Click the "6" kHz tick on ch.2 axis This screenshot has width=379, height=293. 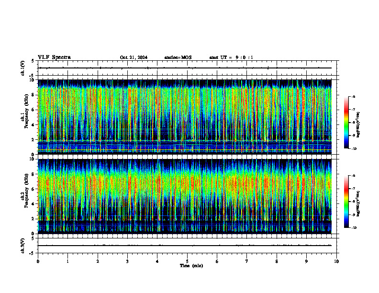33,189
